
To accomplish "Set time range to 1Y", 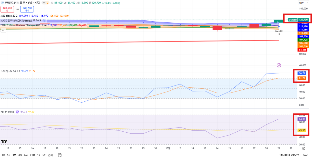I will pyautogui.click(x=39, y=155).
